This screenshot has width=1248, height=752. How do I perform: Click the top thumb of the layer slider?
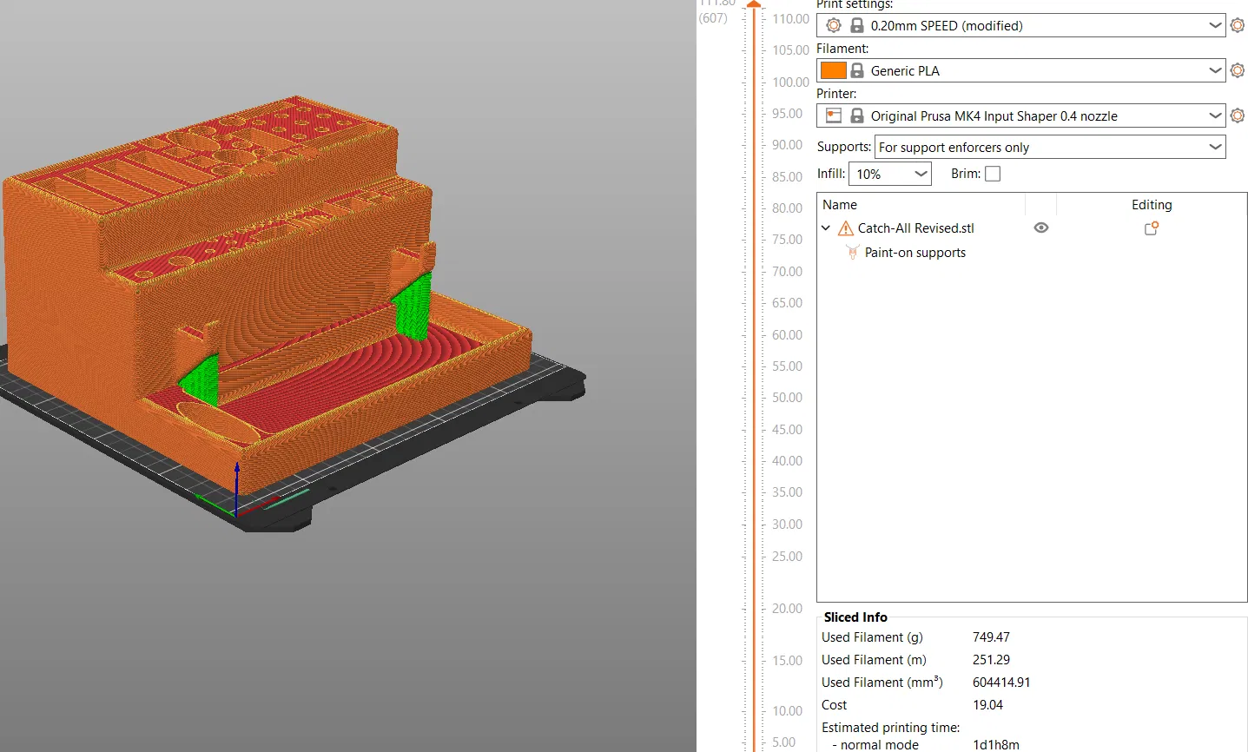[754, 4]
